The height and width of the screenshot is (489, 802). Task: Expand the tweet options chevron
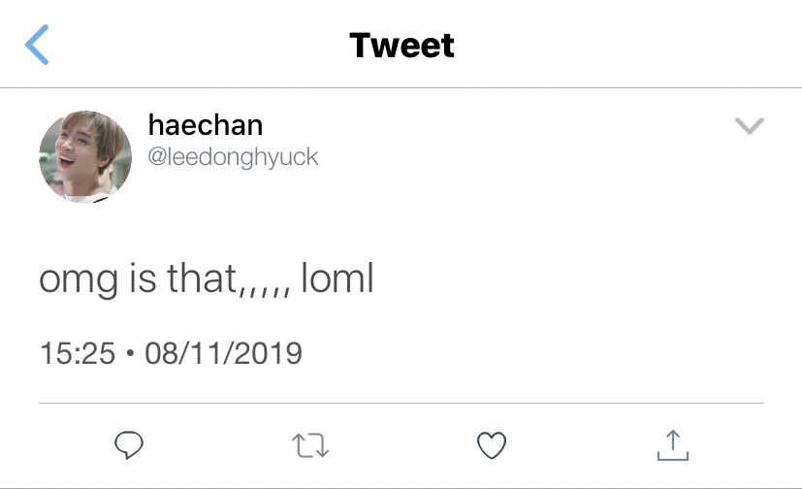[750, 125]
